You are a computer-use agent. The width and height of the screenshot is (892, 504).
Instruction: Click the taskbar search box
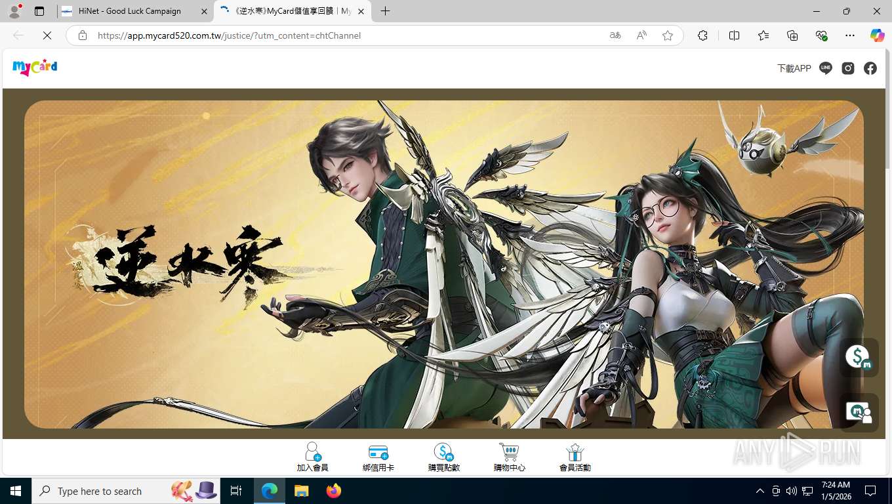126,491
